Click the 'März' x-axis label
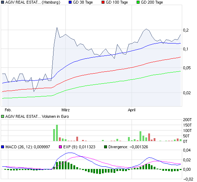The image size is (197, 182). tap(65, 110)
